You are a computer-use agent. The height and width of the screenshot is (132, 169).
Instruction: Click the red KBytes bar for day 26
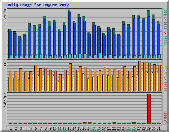[134, 123]
